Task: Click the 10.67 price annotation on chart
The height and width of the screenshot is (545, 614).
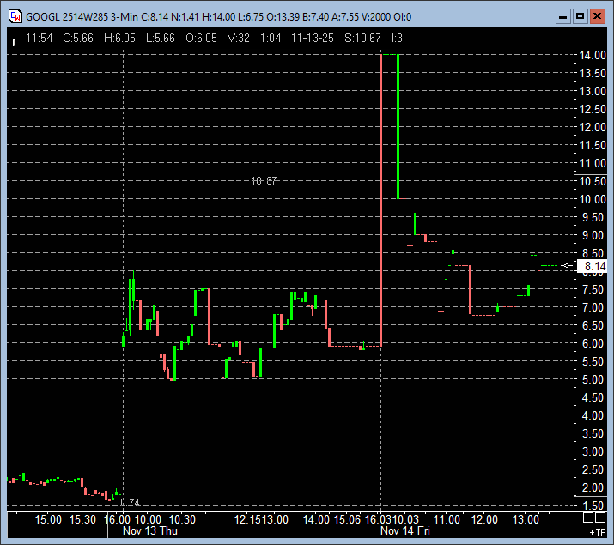Action: [x=264, y=180]
